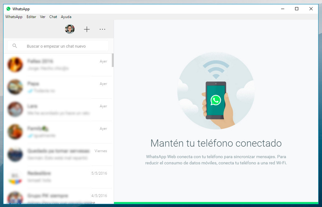Start a new chat with the plus icon
Image resolution: width=322 pixels, height=207 pixels.
[87, 29]
